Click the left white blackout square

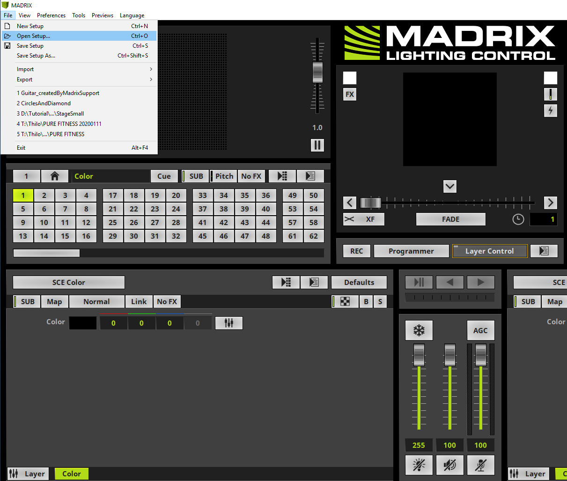350,78
